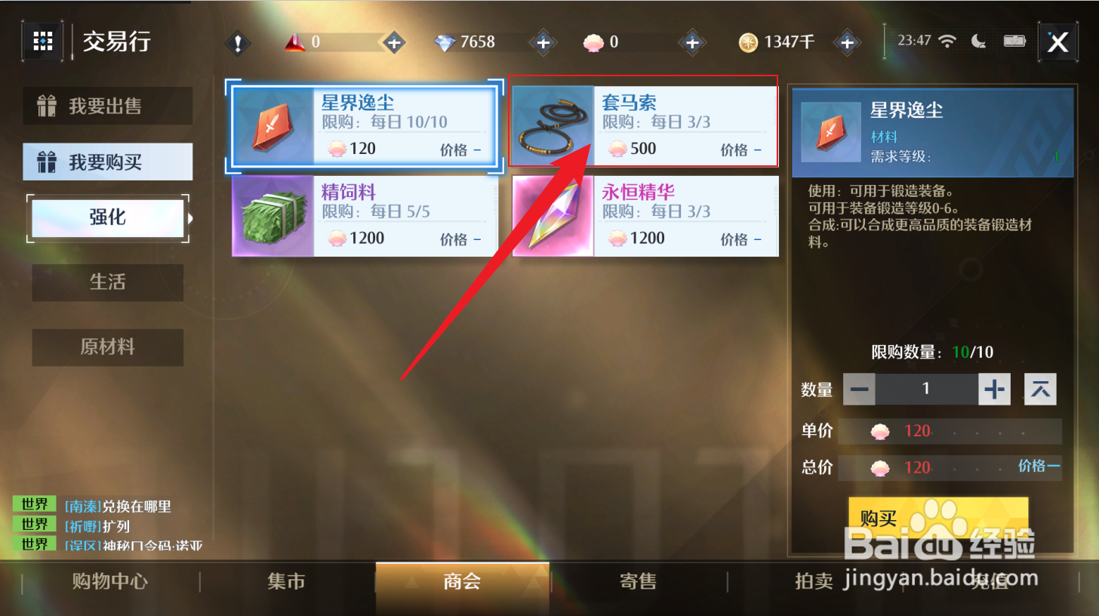Add gold coins via plus next to 1347千
The width and height of the screenshot is (1099, 616).
(848, 43)
